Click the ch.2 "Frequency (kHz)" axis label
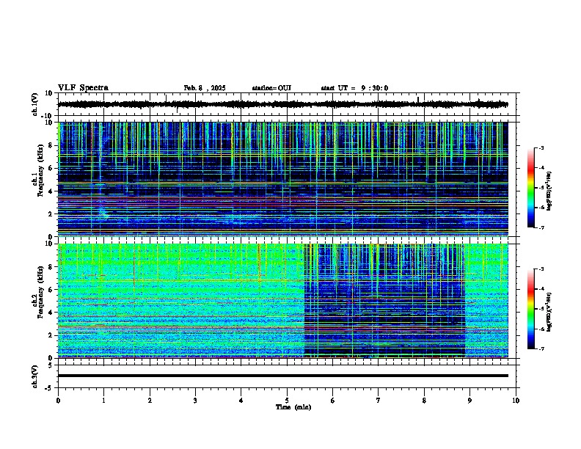This screenshot has height=449, width=581. (x=40, y=292)
